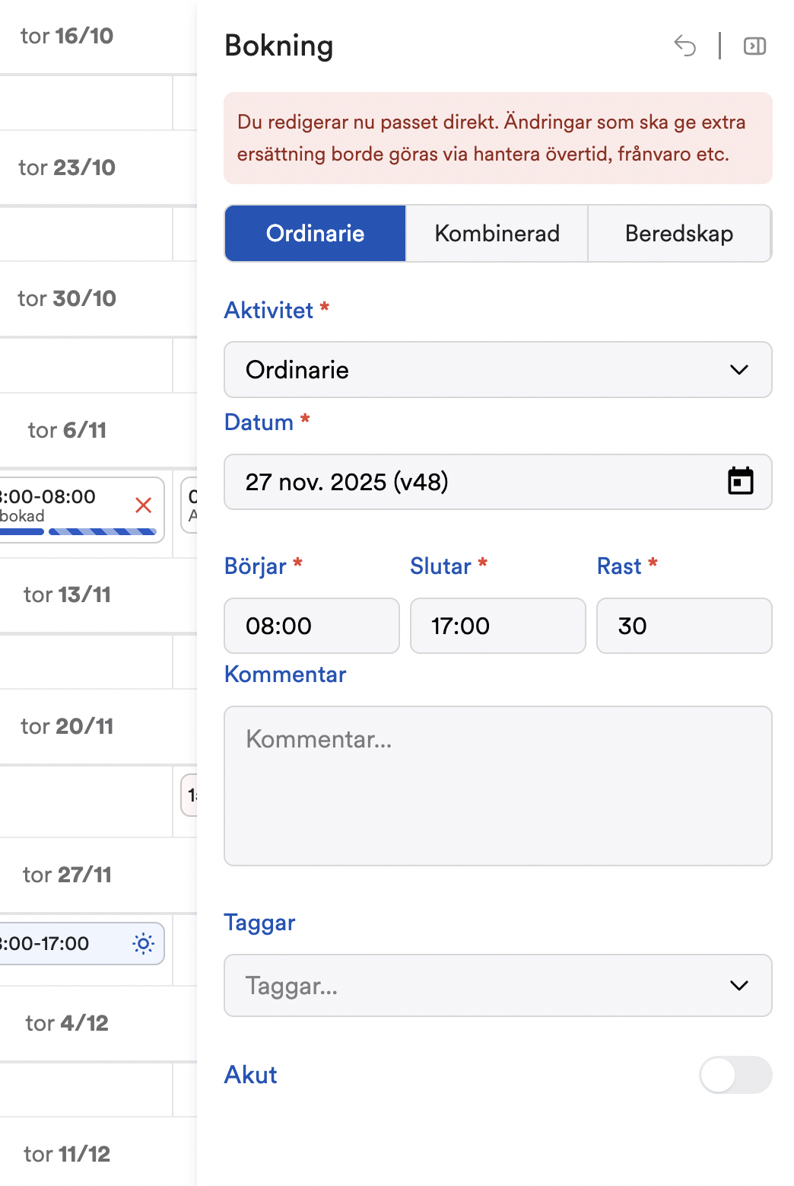Click the tor 13/11 day label
Screen dimensions: 794x1186
pyautogui.click(x=67, y=595)
